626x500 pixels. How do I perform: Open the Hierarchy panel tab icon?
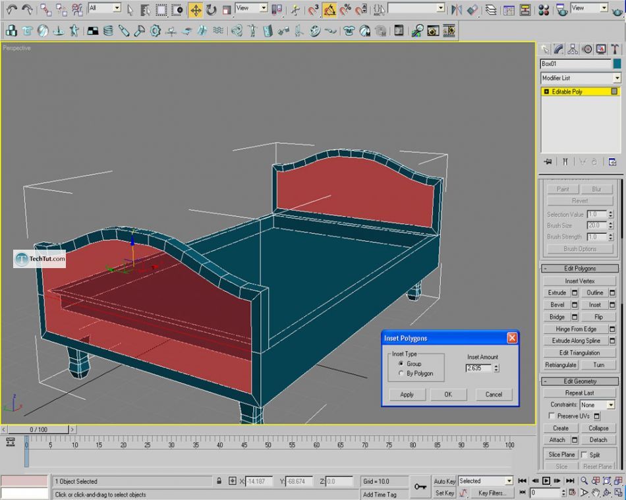(x=573, y=49)
